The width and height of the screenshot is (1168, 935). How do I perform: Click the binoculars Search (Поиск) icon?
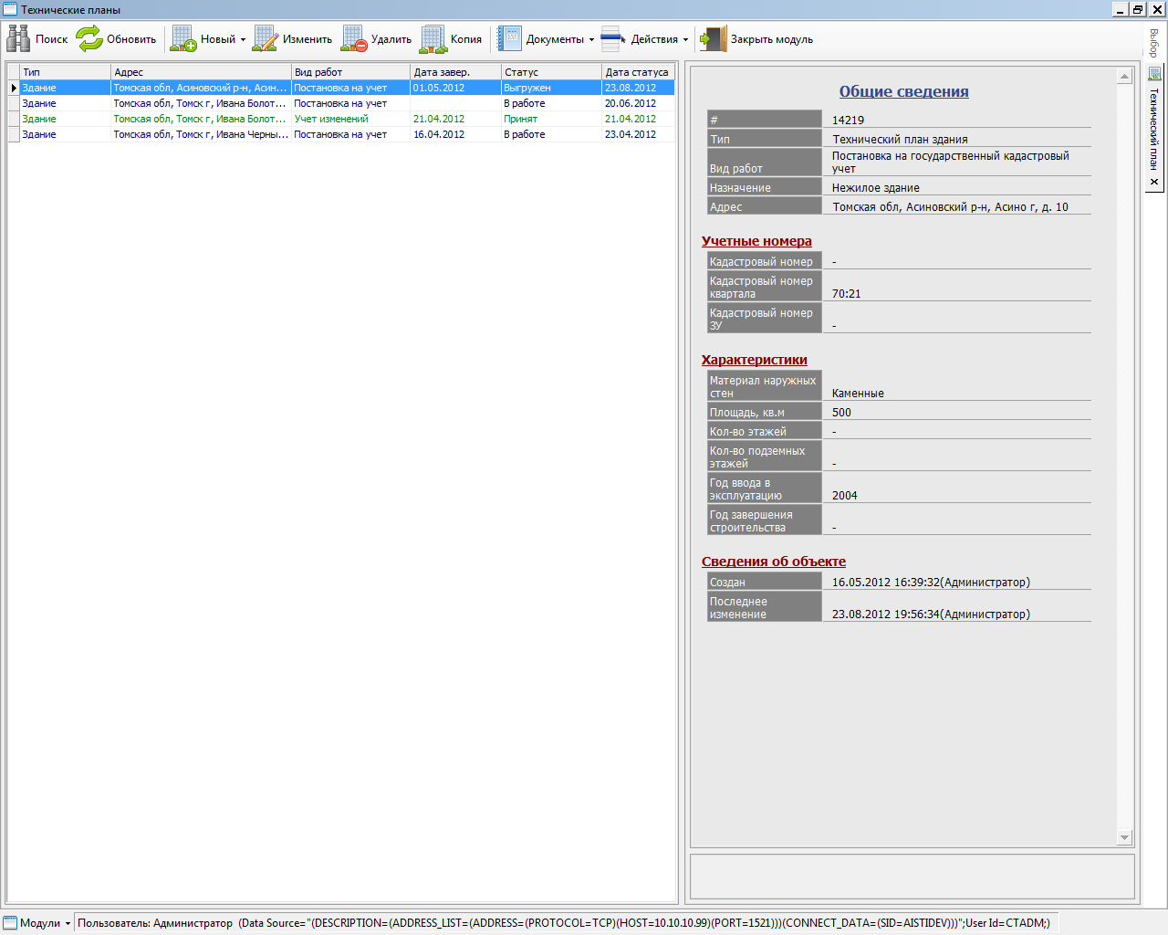click(x=18, y=39)
